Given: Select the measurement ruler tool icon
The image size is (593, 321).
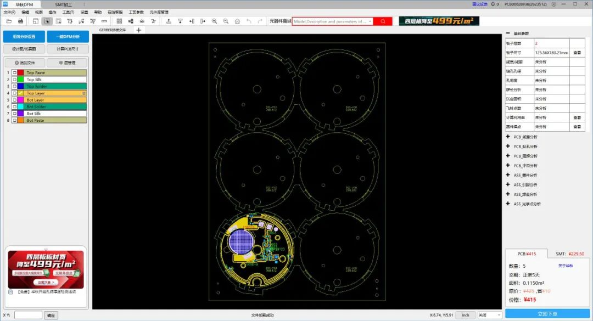Looking at the screenshot, I should [103, 21].
